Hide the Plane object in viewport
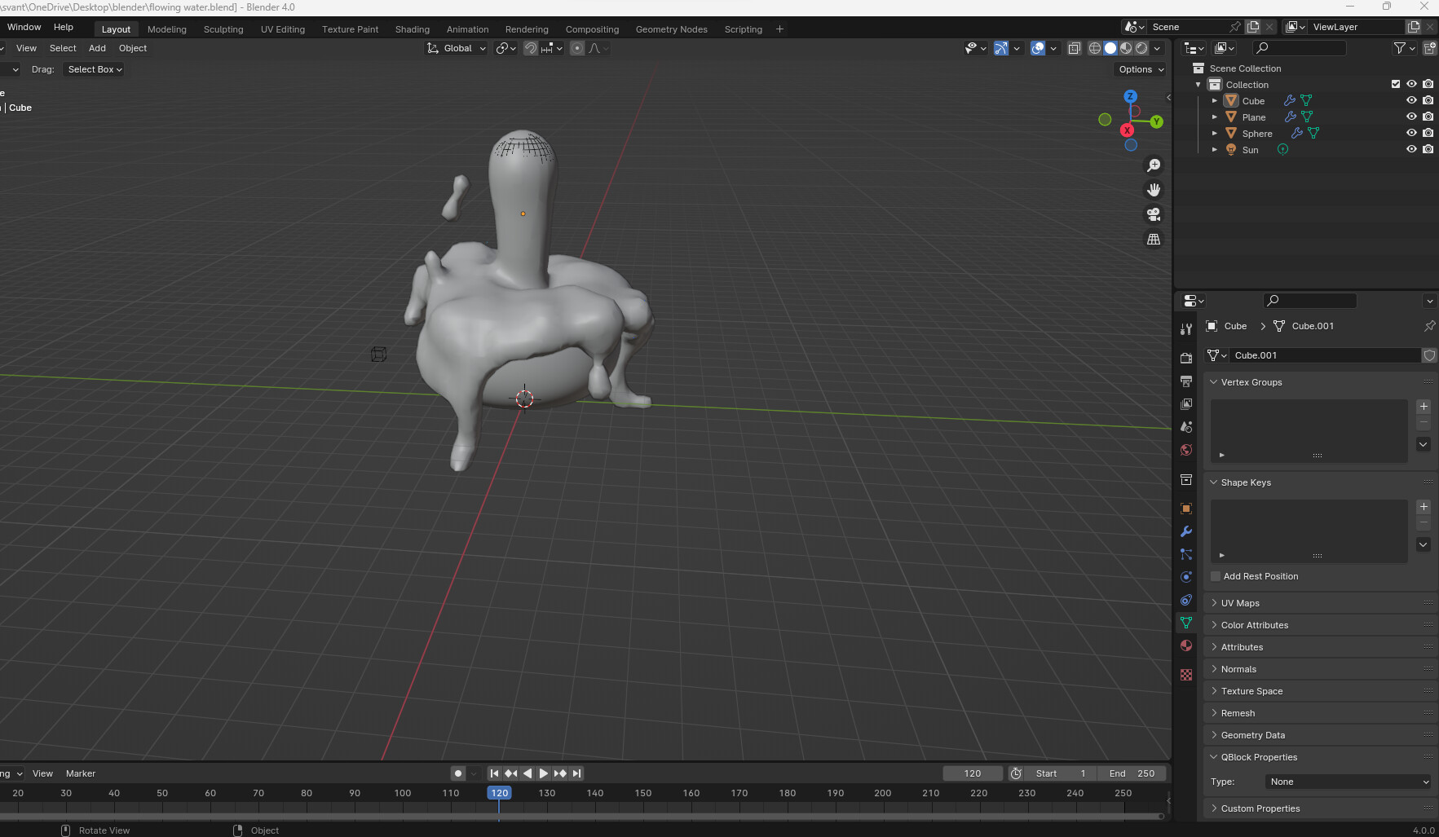Viewport: 1439px width, 837px height. pyautogui.click(x=1411, y=117)
